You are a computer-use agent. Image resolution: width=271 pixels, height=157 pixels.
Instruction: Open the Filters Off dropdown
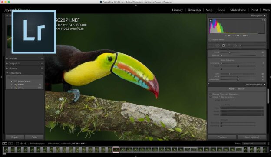254,144
